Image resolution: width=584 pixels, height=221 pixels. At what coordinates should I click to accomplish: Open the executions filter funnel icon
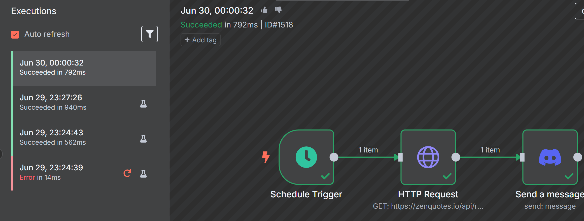[x=149, y=34]
